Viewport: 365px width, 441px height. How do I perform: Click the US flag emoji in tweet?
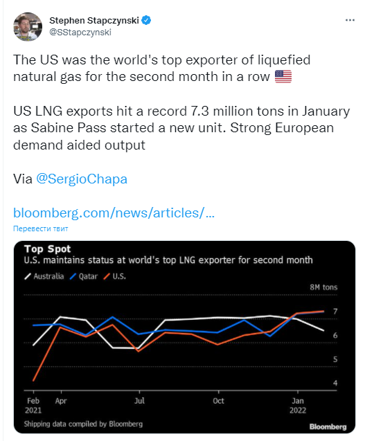click(x=283, y=77)
